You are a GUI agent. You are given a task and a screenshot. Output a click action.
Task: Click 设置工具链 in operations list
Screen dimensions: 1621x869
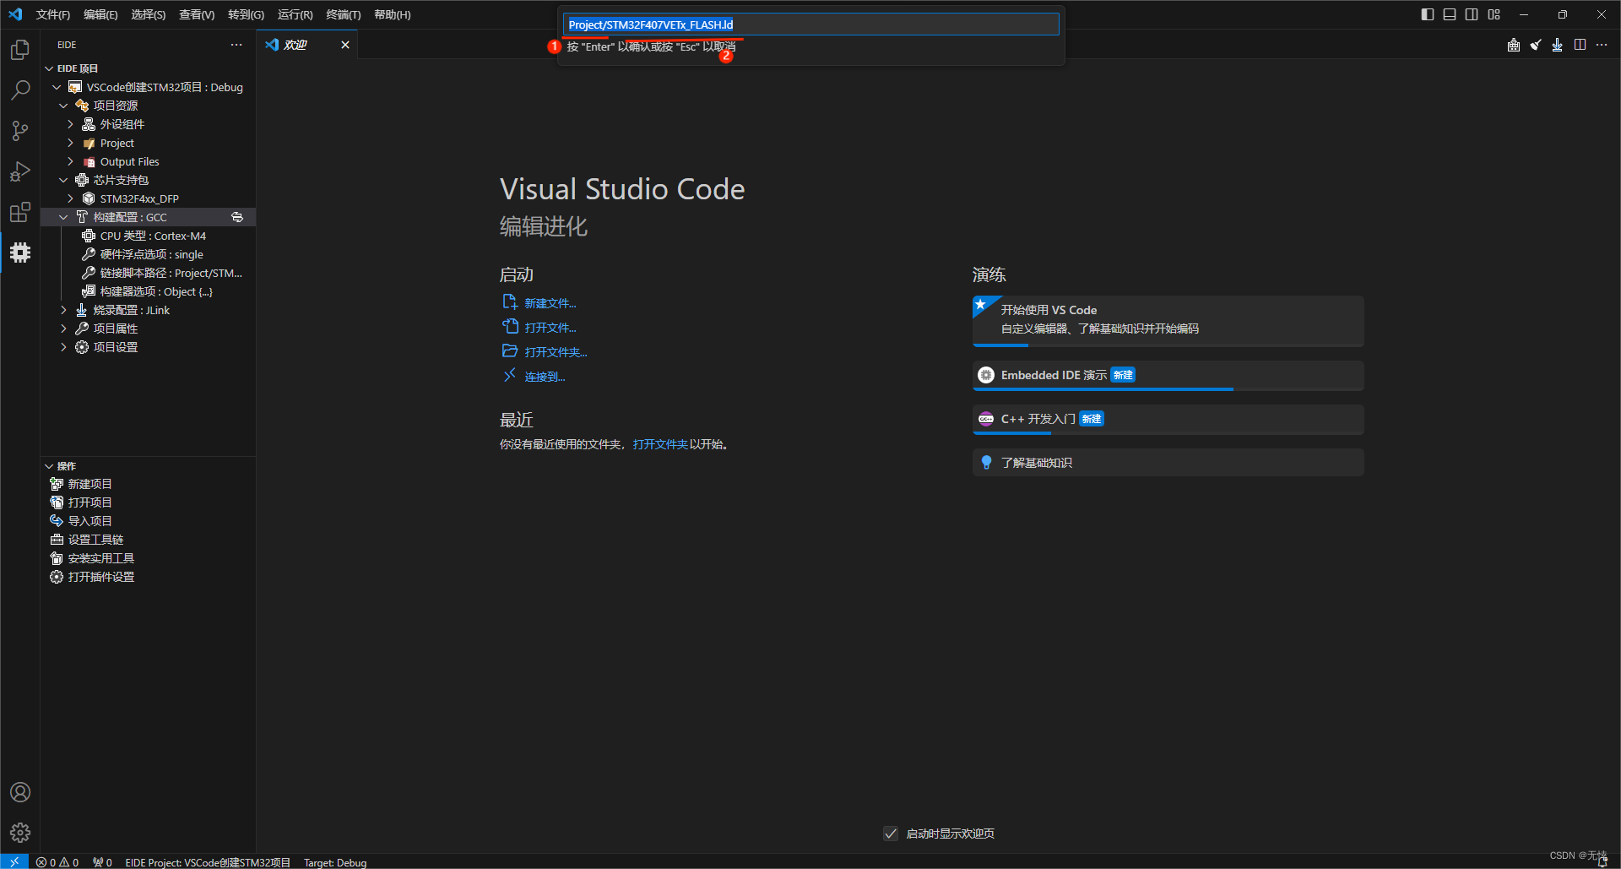95,540
